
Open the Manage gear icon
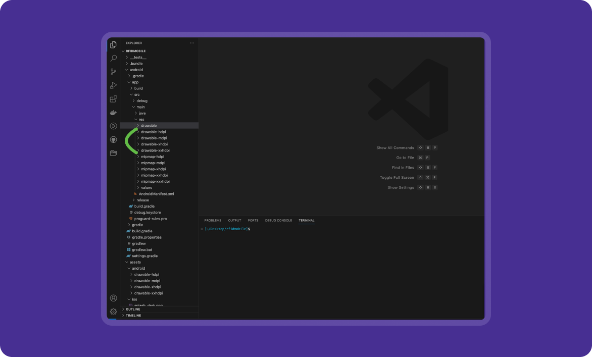[x=113, y=312]
